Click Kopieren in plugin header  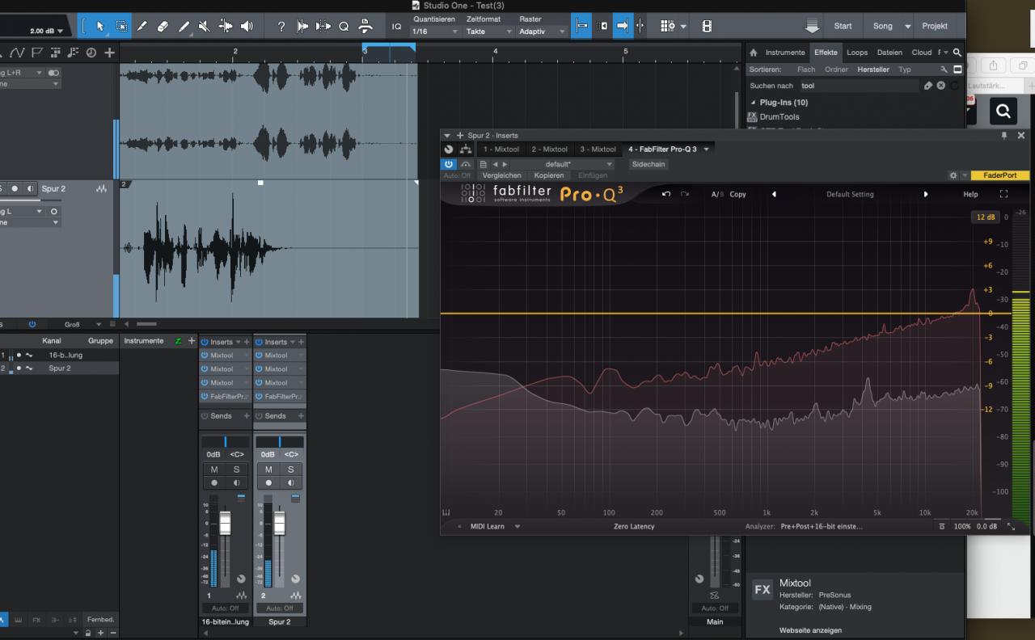(x=549, y=175)
